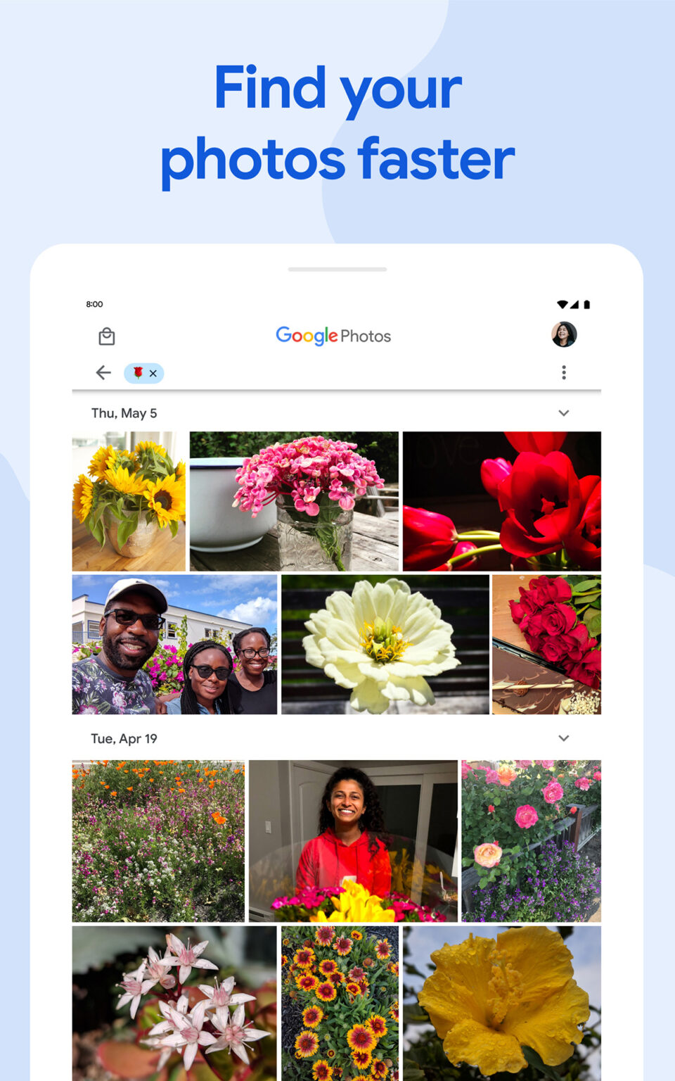This screenshot has width=675, height=1081.
Task: Click the 8:00 clock in the status bar
Action: pos(94,304)
